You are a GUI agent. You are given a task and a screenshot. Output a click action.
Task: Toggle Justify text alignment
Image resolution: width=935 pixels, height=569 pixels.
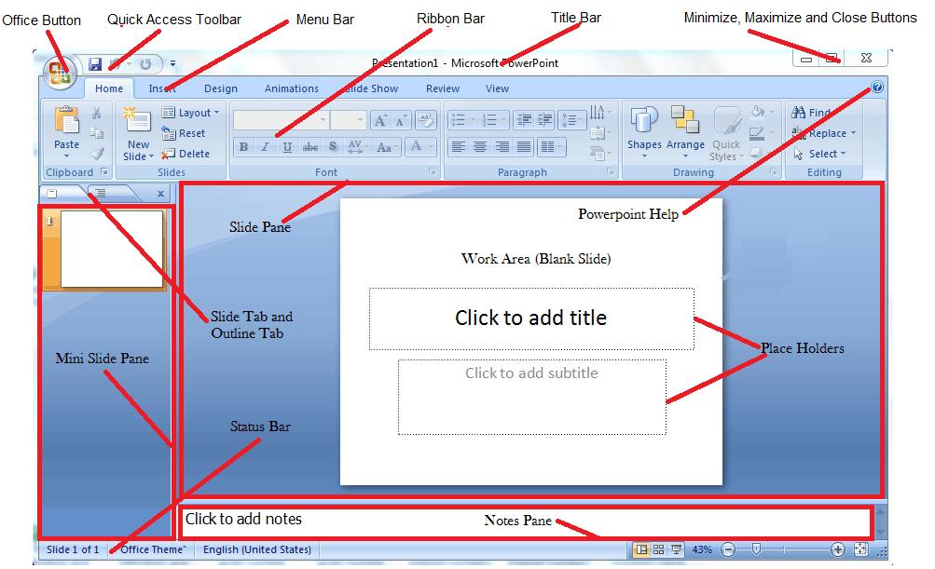(x=524, y=146)
